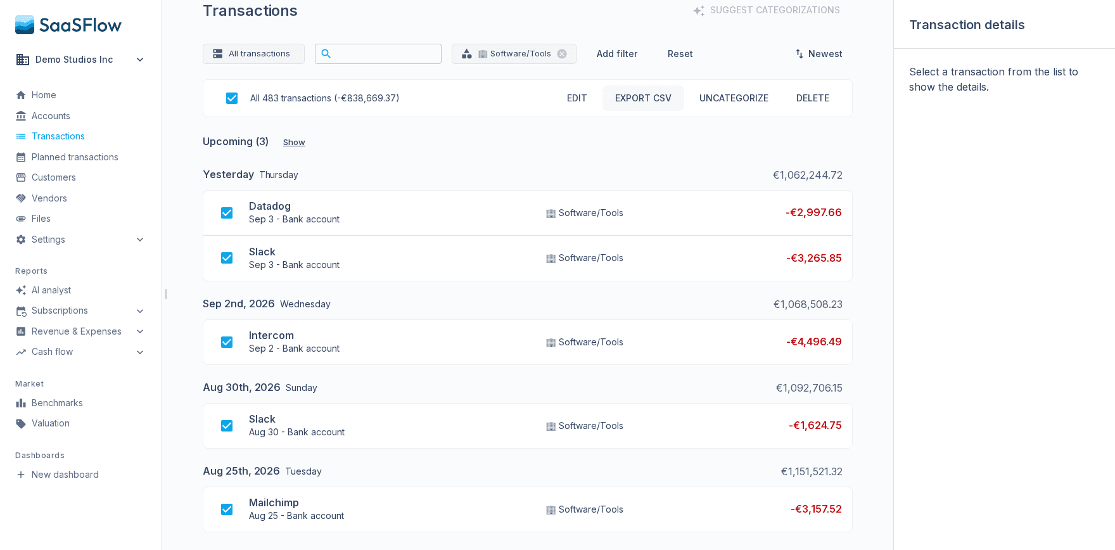Screen dimensions: 1115x550
Task: Click the Subscriptions icon
Action: point(21,311)
